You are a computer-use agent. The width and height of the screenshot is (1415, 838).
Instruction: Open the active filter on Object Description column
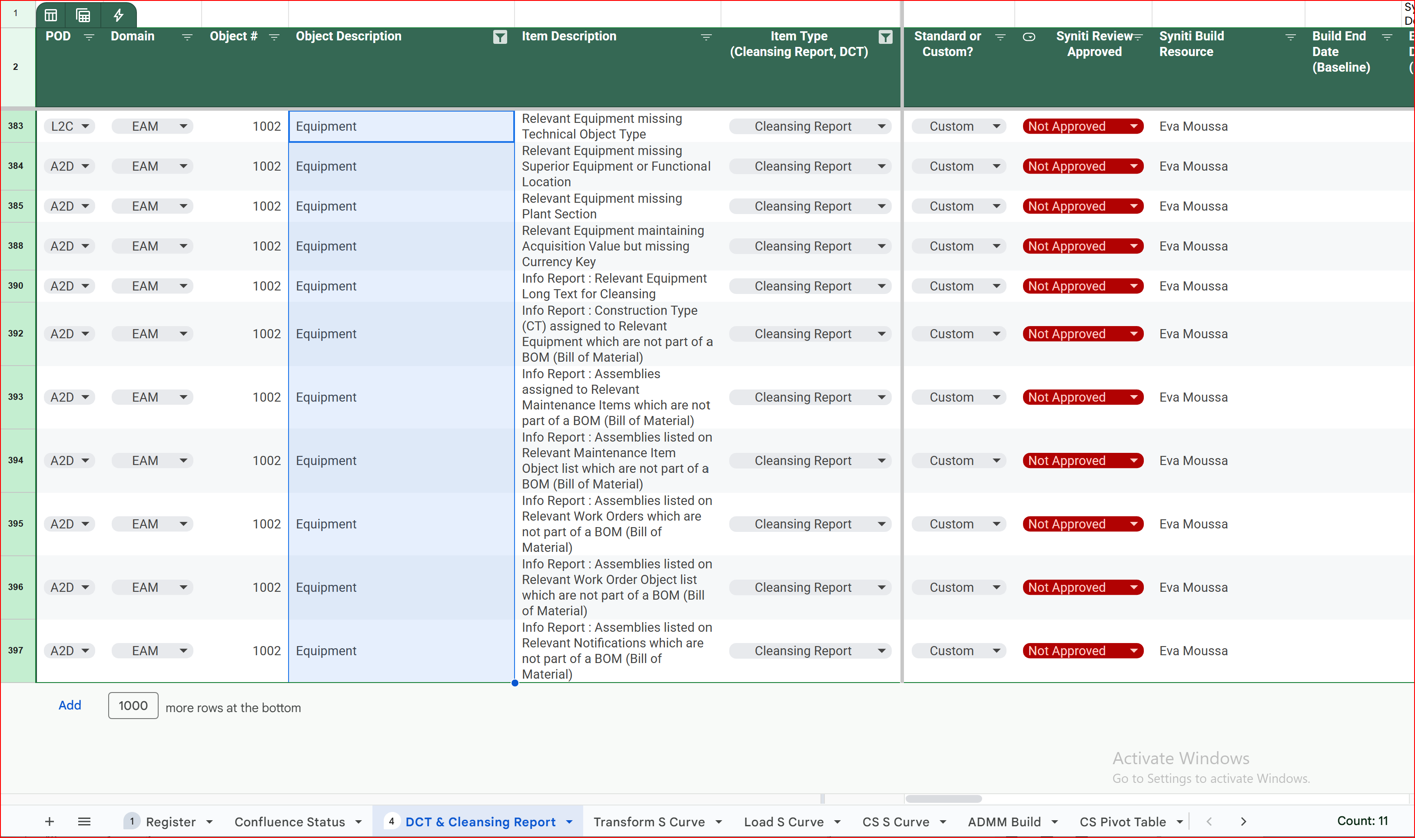(499, 37)
